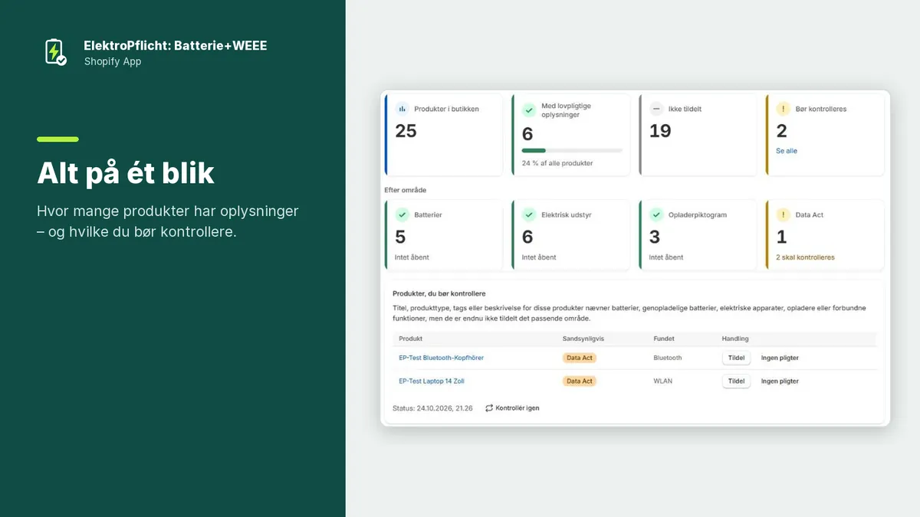Click Tildel for the Bluetooth-Kopfhörer row
920x517 pixels.
pyautogui.click(x=736, y=358)
